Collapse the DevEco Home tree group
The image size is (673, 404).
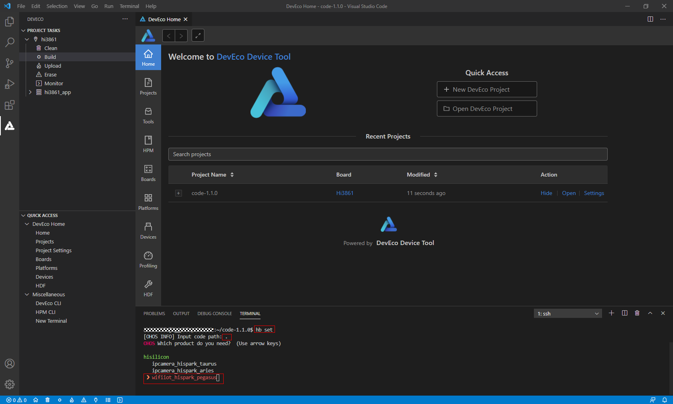point(27,224)
